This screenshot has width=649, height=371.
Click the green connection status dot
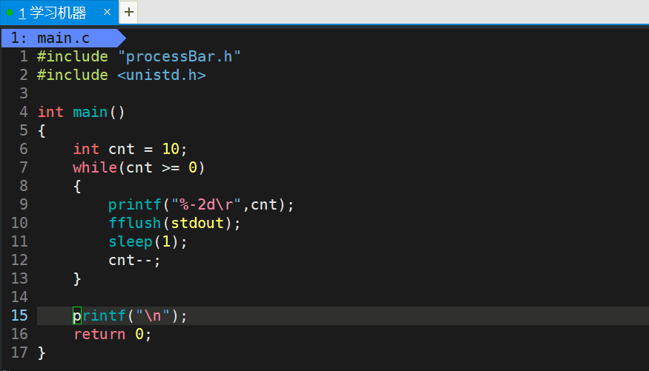(10, 13)
